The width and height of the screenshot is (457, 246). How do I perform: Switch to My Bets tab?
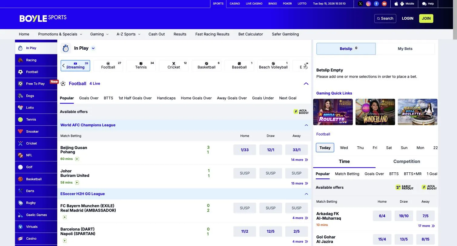coord(405,49)
